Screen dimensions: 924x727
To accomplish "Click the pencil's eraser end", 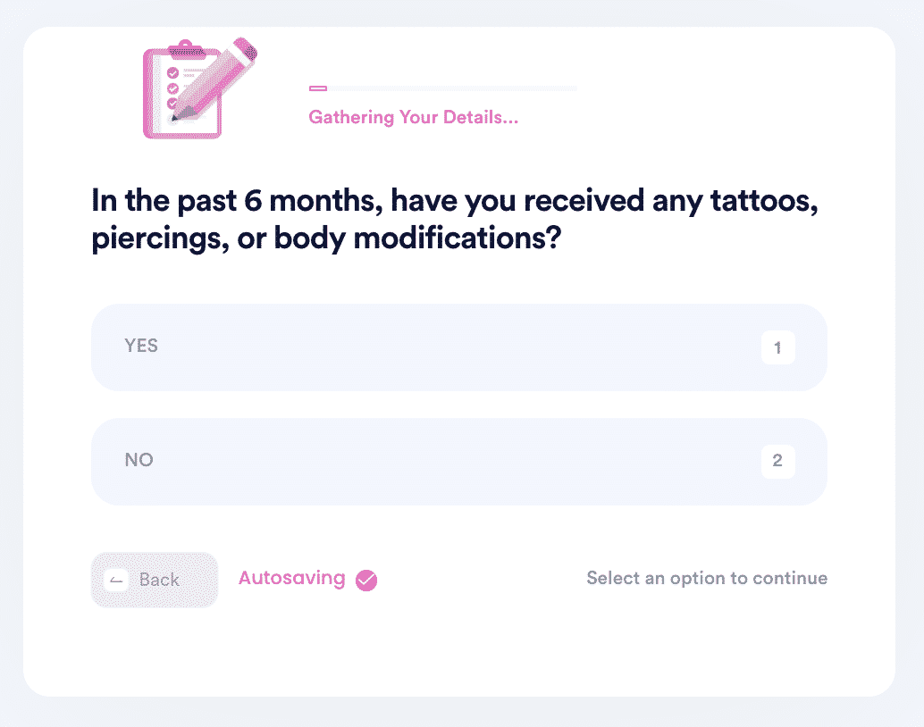I will click(246, 47).
